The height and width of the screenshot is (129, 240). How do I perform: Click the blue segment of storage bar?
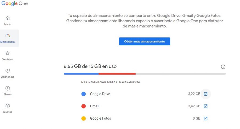(x=81, y=74)
